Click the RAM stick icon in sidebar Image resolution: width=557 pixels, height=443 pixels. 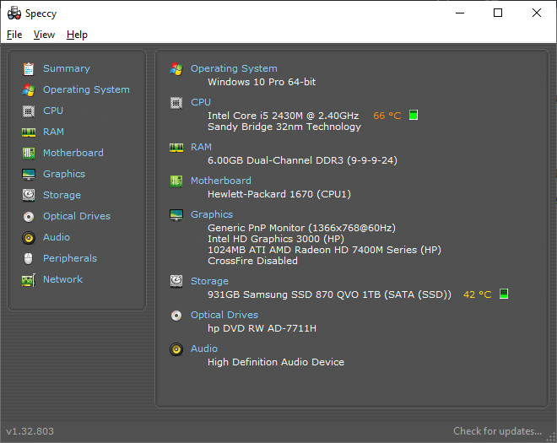click(29, 132)
